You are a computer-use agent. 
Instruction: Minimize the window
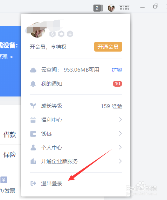coord(142,7)
